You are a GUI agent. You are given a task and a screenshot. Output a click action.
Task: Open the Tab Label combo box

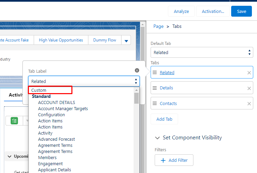pyautogui.click(x=84, y=81)
